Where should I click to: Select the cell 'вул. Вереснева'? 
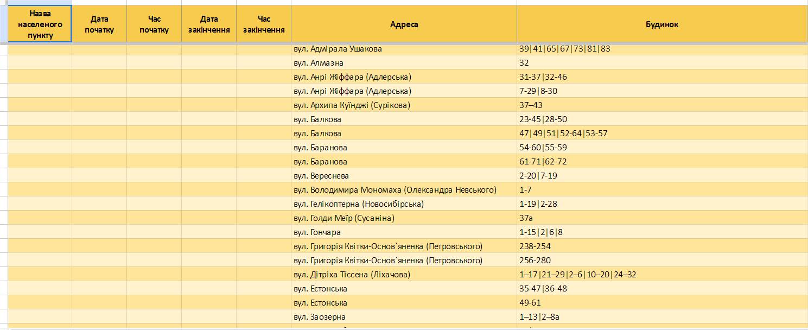click(404, 175)
